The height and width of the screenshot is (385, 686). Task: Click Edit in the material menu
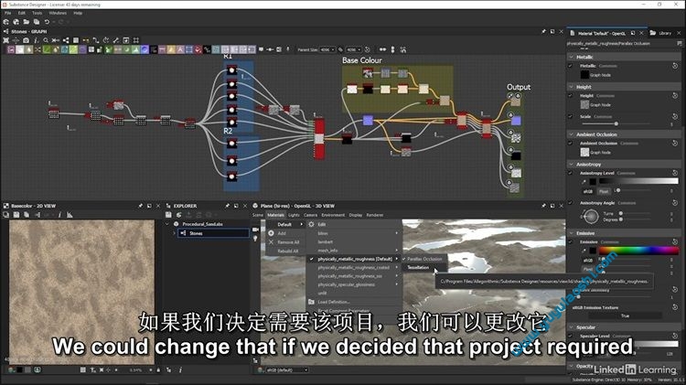(322, 224)
